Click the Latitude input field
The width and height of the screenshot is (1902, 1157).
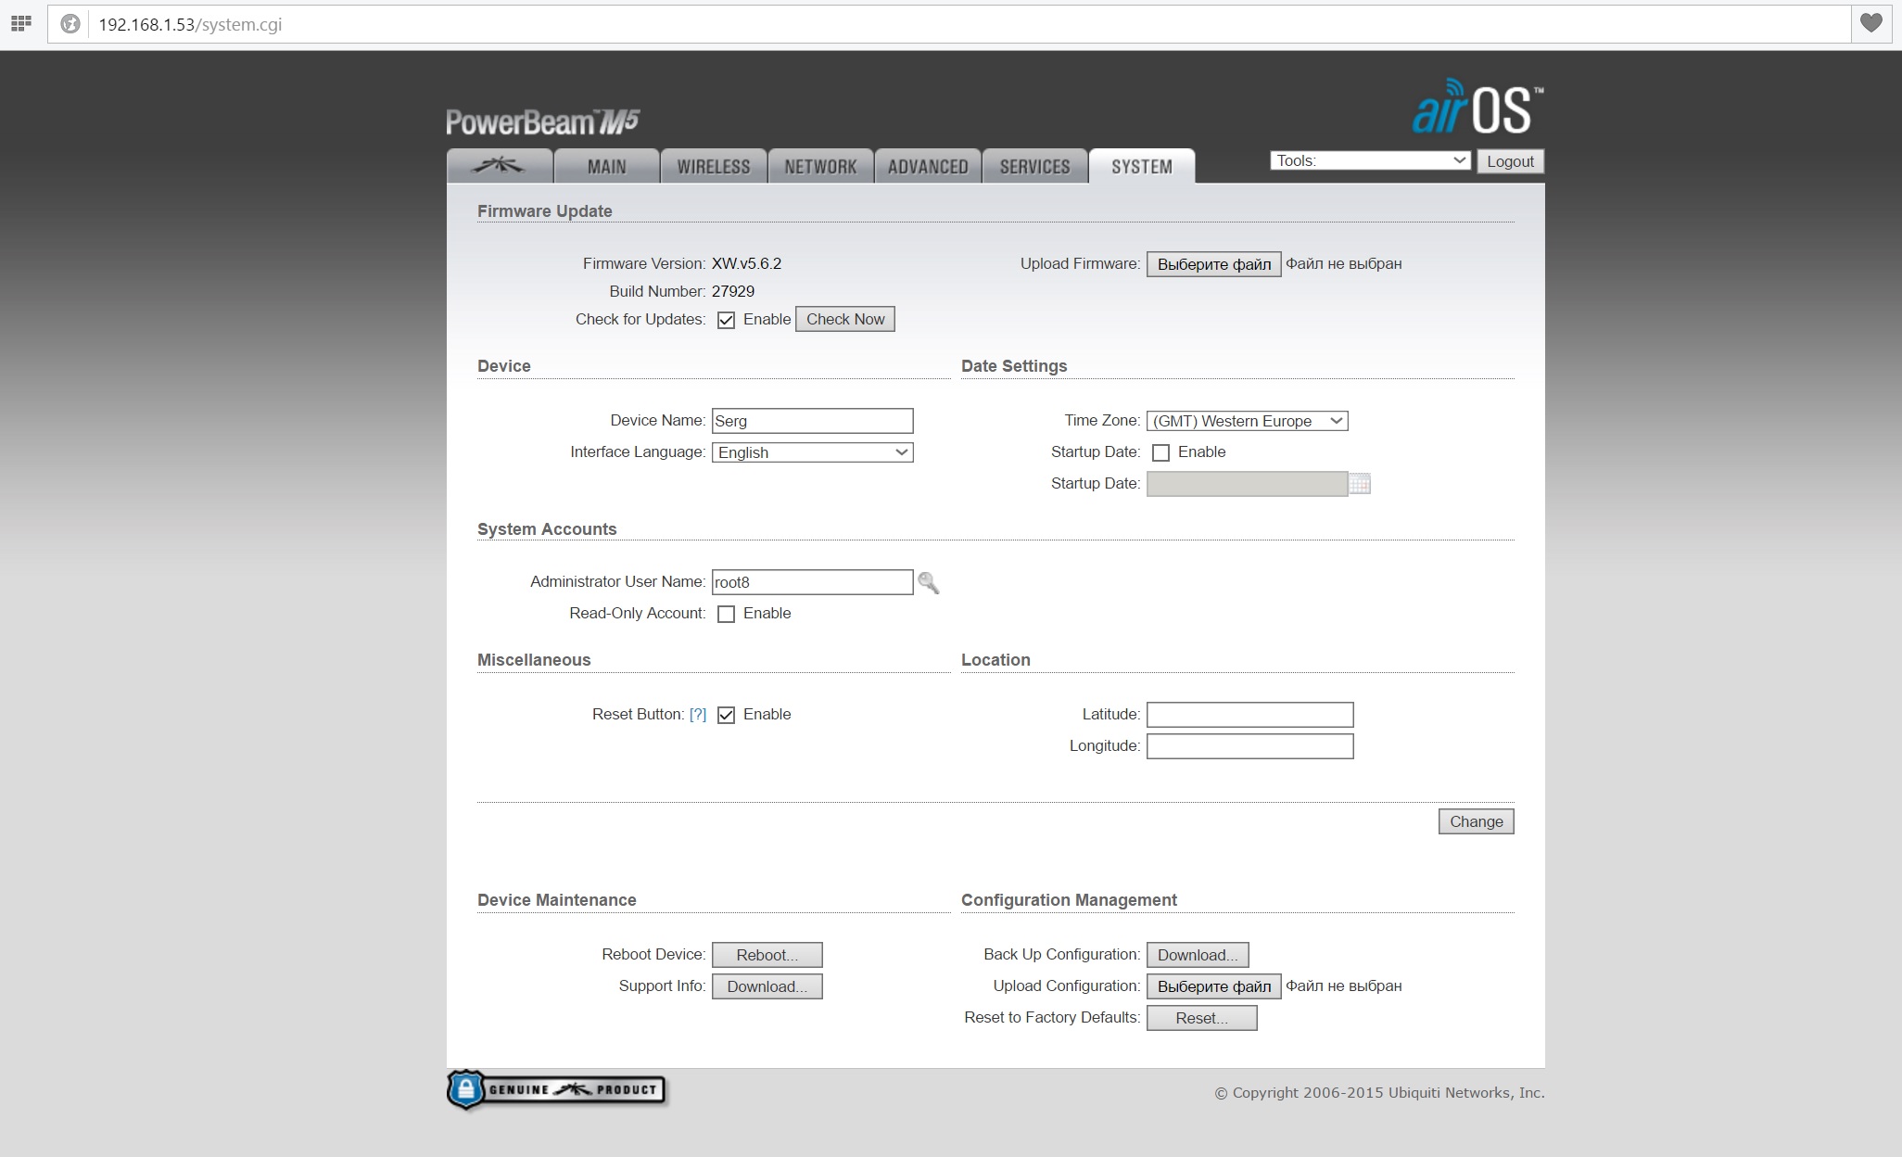point(1249,715)
